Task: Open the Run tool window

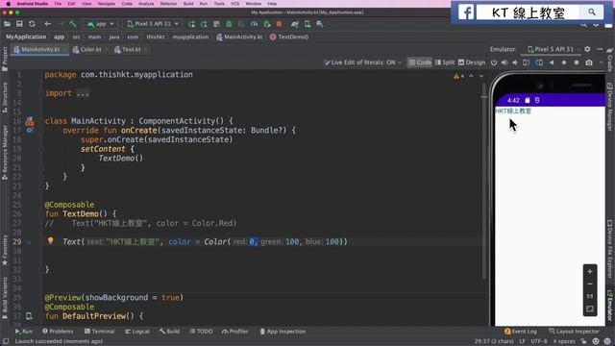Action: click(x=23, y=332)
